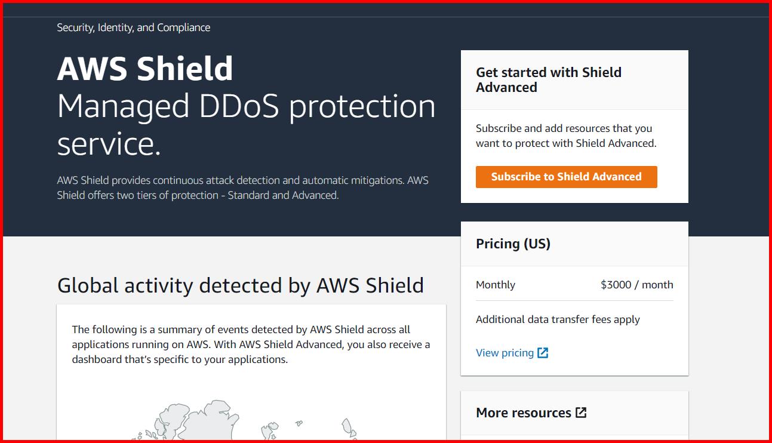Click the Monthly pricing label

[x=495, y=284]
